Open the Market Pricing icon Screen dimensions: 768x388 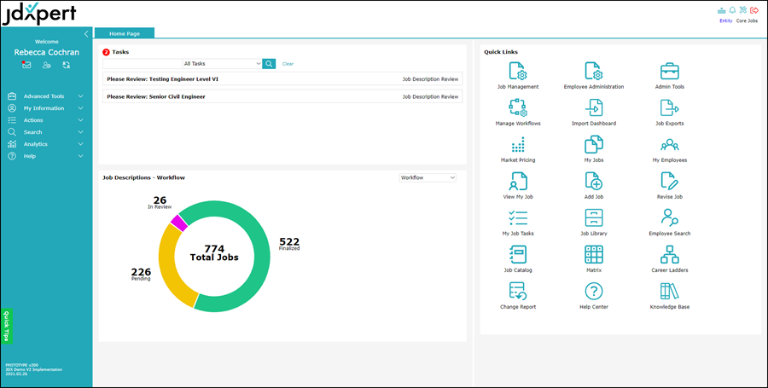(x=518, y=145)
